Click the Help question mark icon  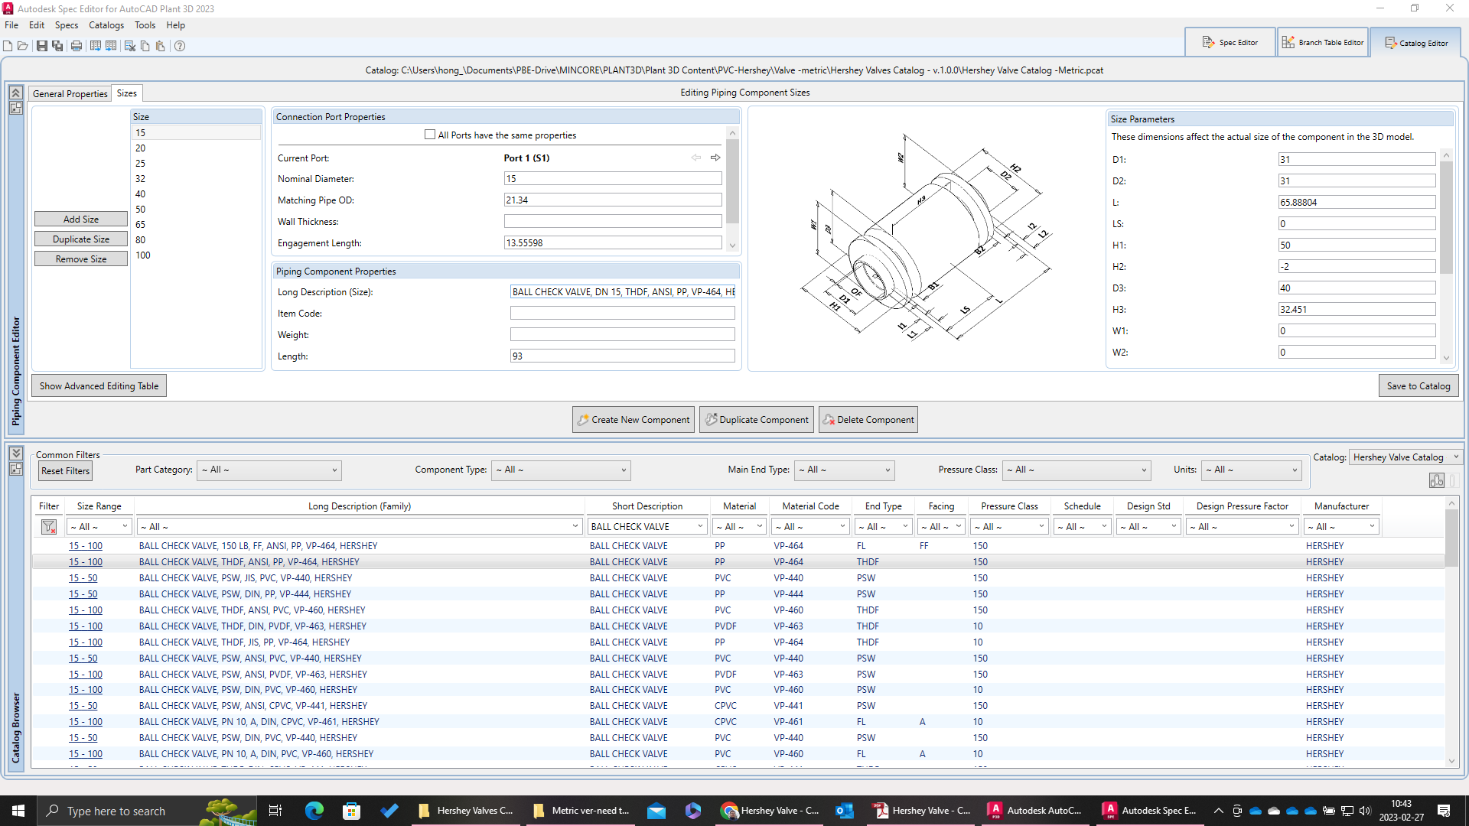pos(180,46)
